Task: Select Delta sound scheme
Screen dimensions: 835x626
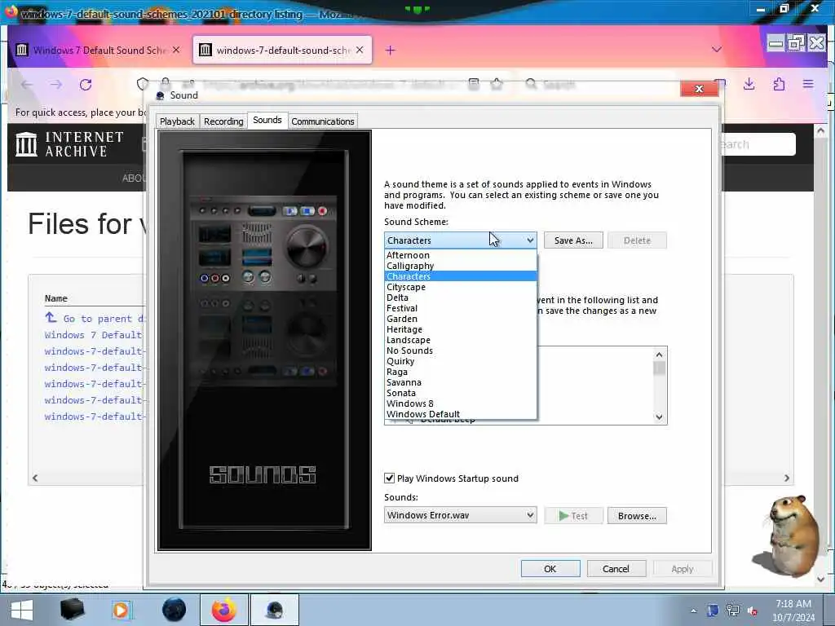Action: click(x=460, y=298)
